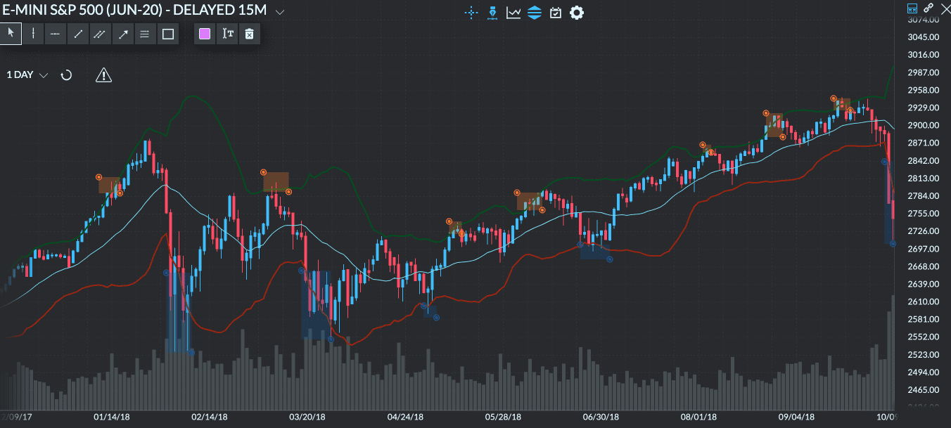Open the magenta drawing color swatch
This screenshot has height=428, width=951.
pos(204,33)
